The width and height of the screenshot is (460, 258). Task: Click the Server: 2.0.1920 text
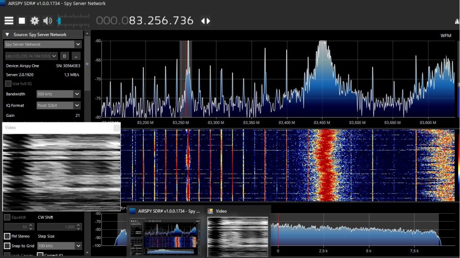[x=20, y=75]
